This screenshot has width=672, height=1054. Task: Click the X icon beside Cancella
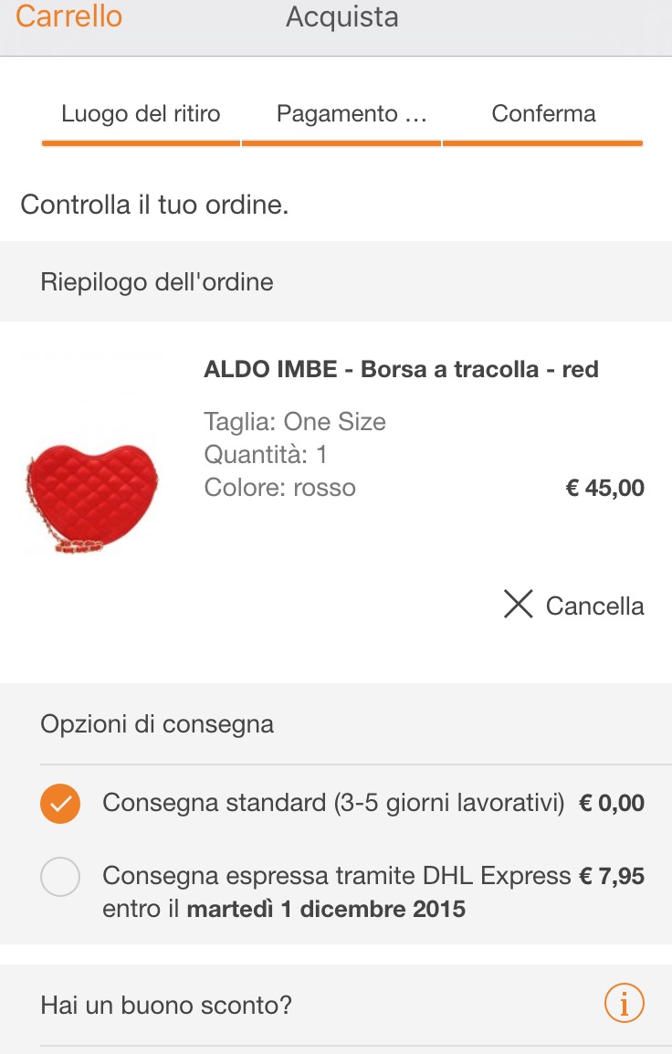click(518, 604)
